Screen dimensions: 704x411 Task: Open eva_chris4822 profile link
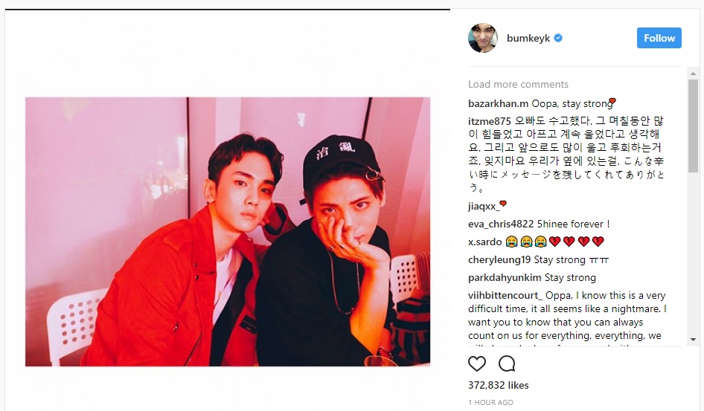tap(501, 224)
